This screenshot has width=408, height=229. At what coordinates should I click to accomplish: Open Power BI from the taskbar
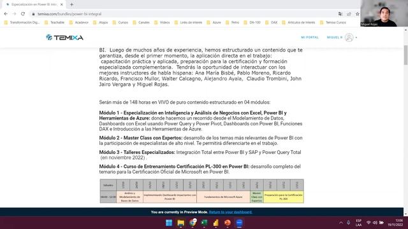pos(216,223)
